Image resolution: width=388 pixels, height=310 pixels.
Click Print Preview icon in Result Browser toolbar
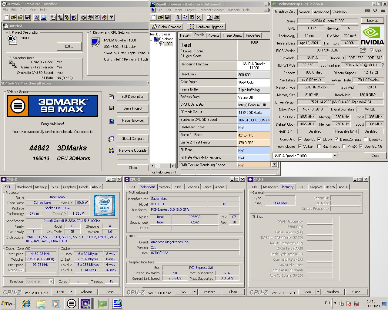(x=209, y=18)
